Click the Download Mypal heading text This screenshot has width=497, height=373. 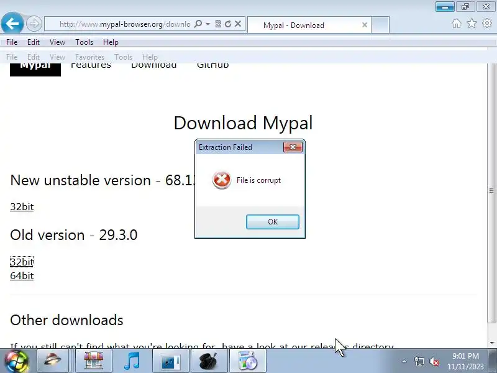pyautogui.click(x=243, y=122)
